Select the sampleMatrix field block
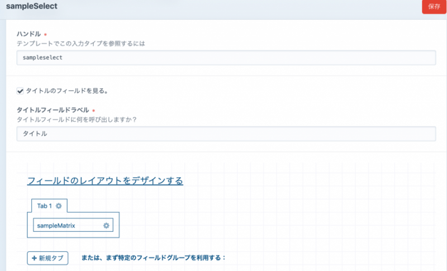447x271 pixels. pos(61,225)
